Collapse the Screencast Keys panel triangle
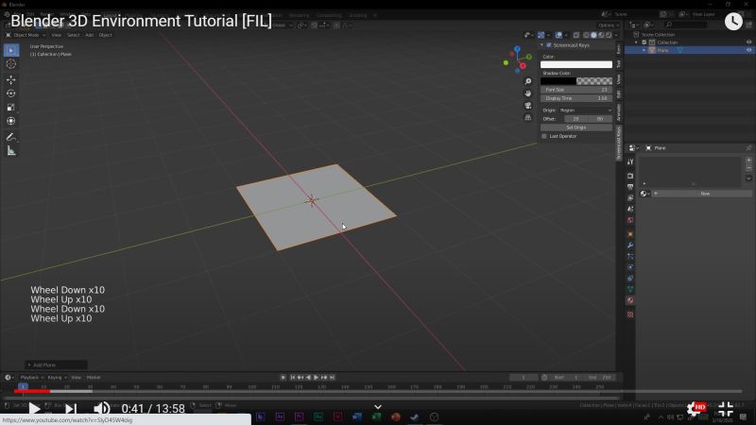Screen dimensions: 756x425 tap(541, 44)
